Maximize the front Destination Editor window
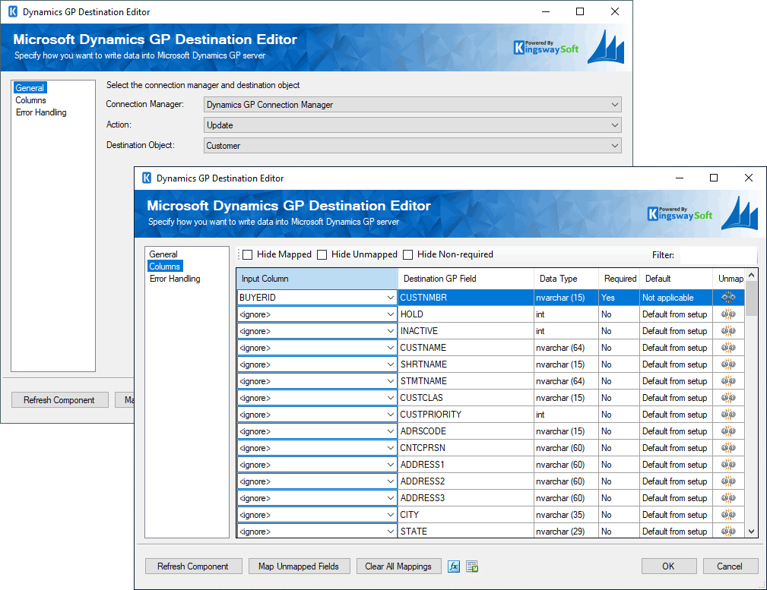This screenshot has height=590, width=767. [714, 178]
